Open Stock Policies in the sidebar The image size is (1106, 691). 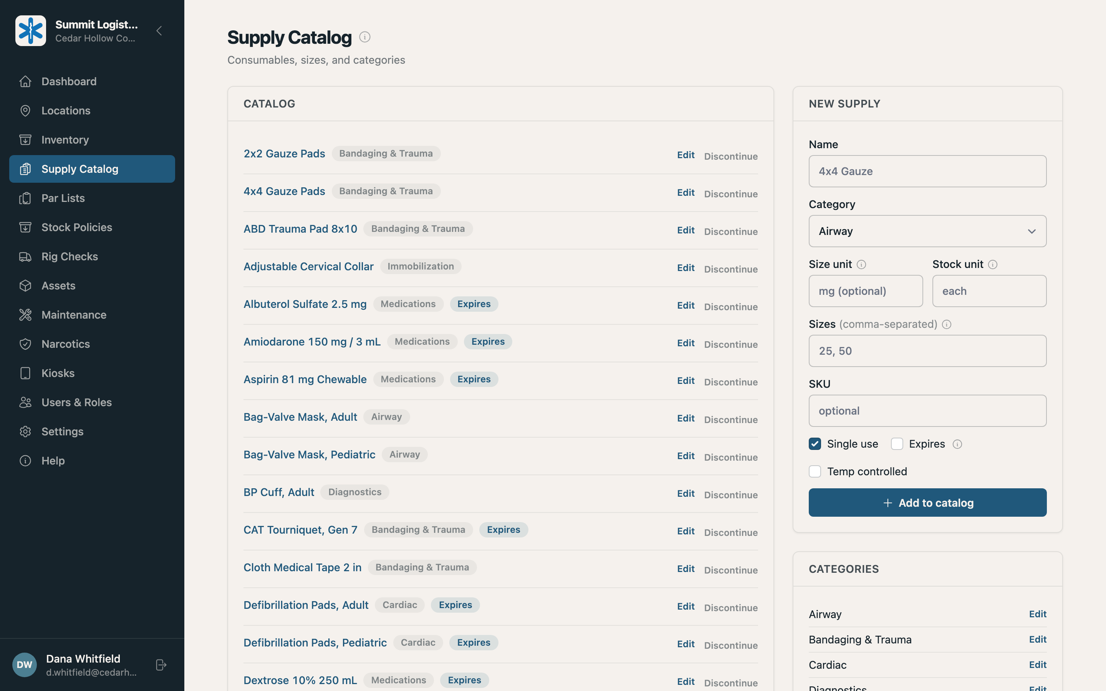pos(92,227)
